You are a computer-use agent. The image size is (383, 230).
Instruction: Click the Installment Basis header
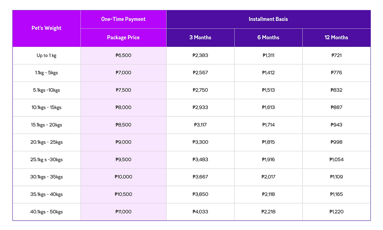click(268, 19)
